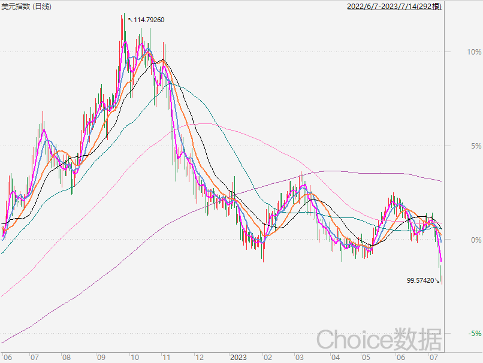Jump to the 2023 marker on time axis
The width and height of the screenshot is (483, 363).
(238, 357)
